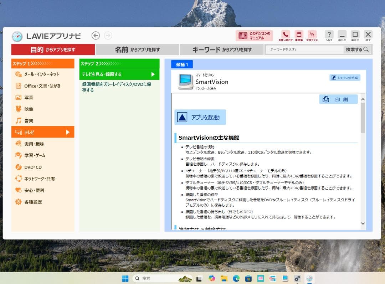
Task: Click the details pane scrollbar thumb
Action: [363, 118]
